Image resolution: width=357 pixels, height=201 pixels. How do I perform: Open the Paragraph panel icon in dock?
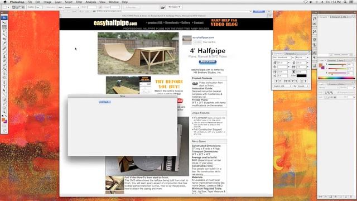pyautogui.click(x=315, y=58)
